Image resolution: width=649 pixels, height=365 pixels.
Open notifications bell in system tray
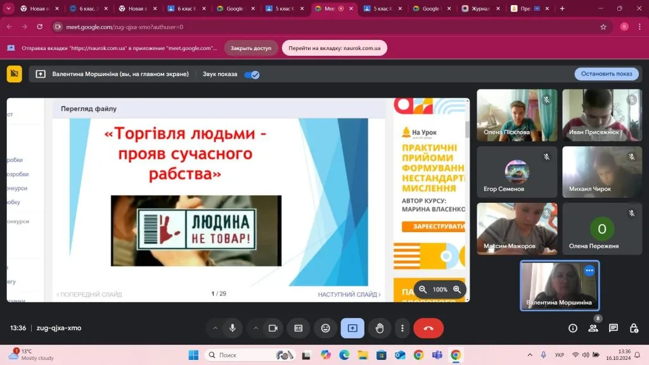[638, 355]
